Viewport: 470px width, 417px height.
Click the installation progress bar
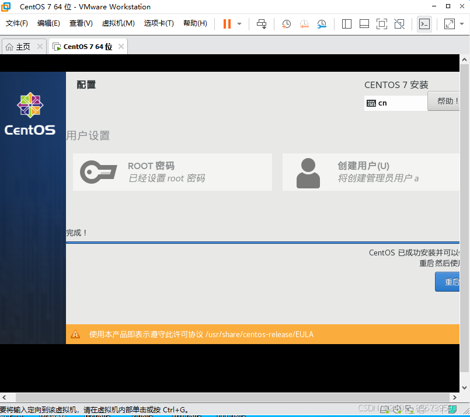tap(263, 243)
